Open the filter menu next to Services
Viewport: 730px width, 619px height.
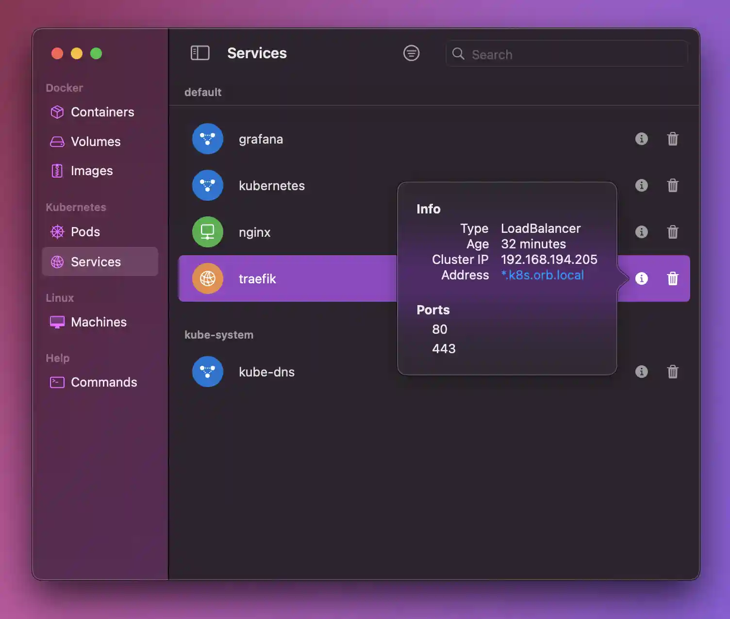[x=411, y=53]
